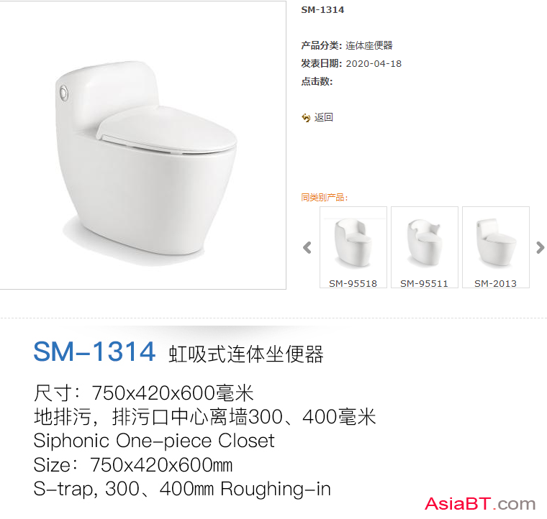Open the SM-2013 toilet thumbnail image

[495, 243]
